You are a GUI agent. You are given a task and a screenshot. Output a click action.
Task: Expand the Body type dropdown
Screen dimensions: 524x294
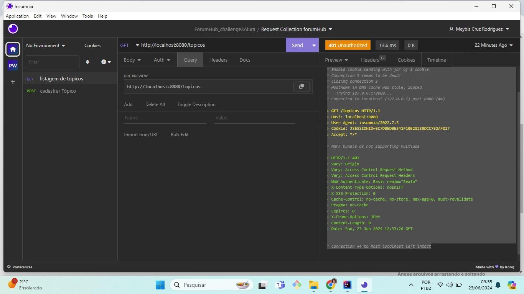click(132, 60)
